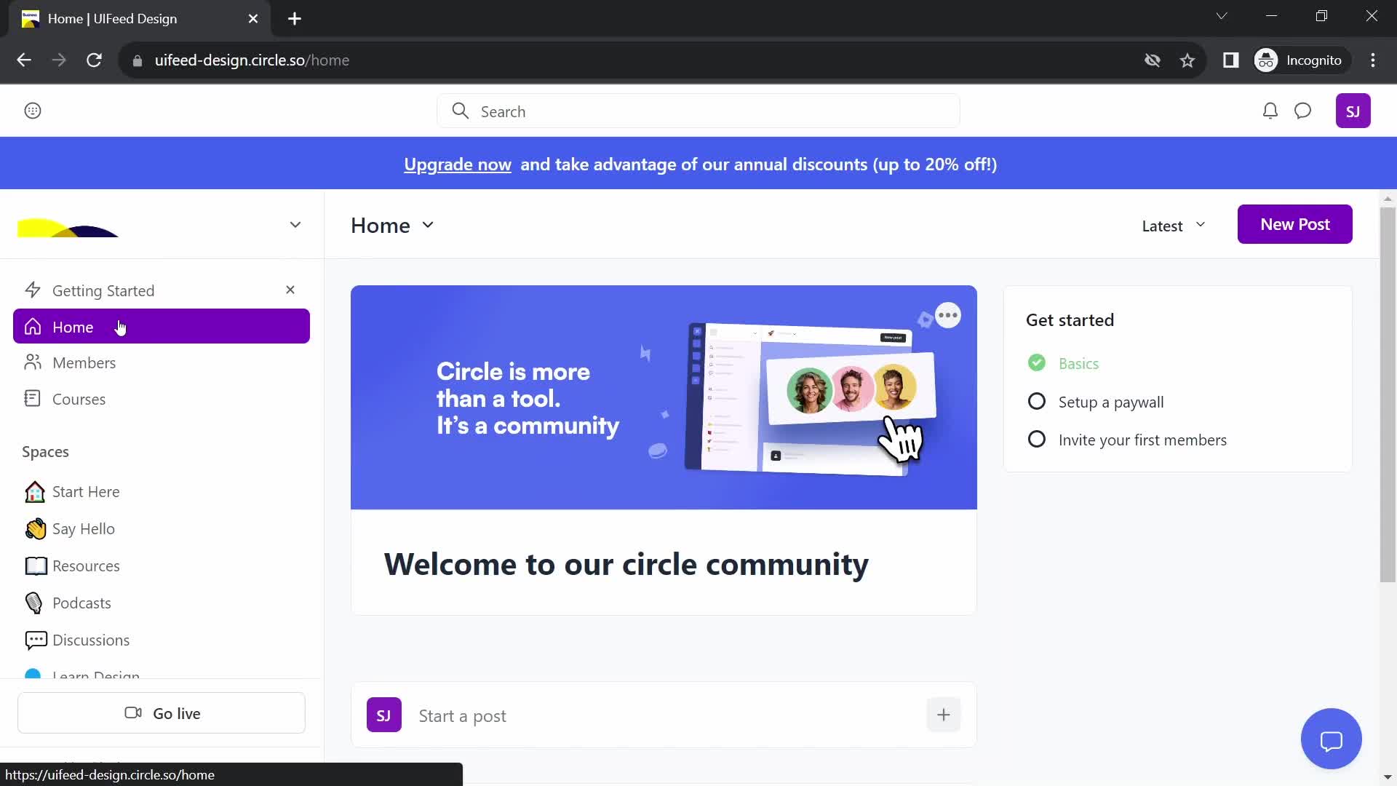Click the New Post button

[1295, 223]
